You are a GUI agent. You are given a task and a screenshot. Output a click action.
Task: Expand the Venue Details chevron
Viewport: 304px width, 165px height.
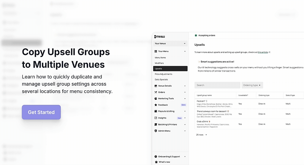click(x=185, y=86)
